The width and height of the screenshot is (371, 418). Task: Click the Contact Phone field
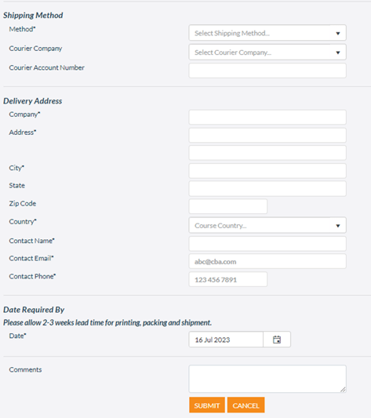pos(228,279)
